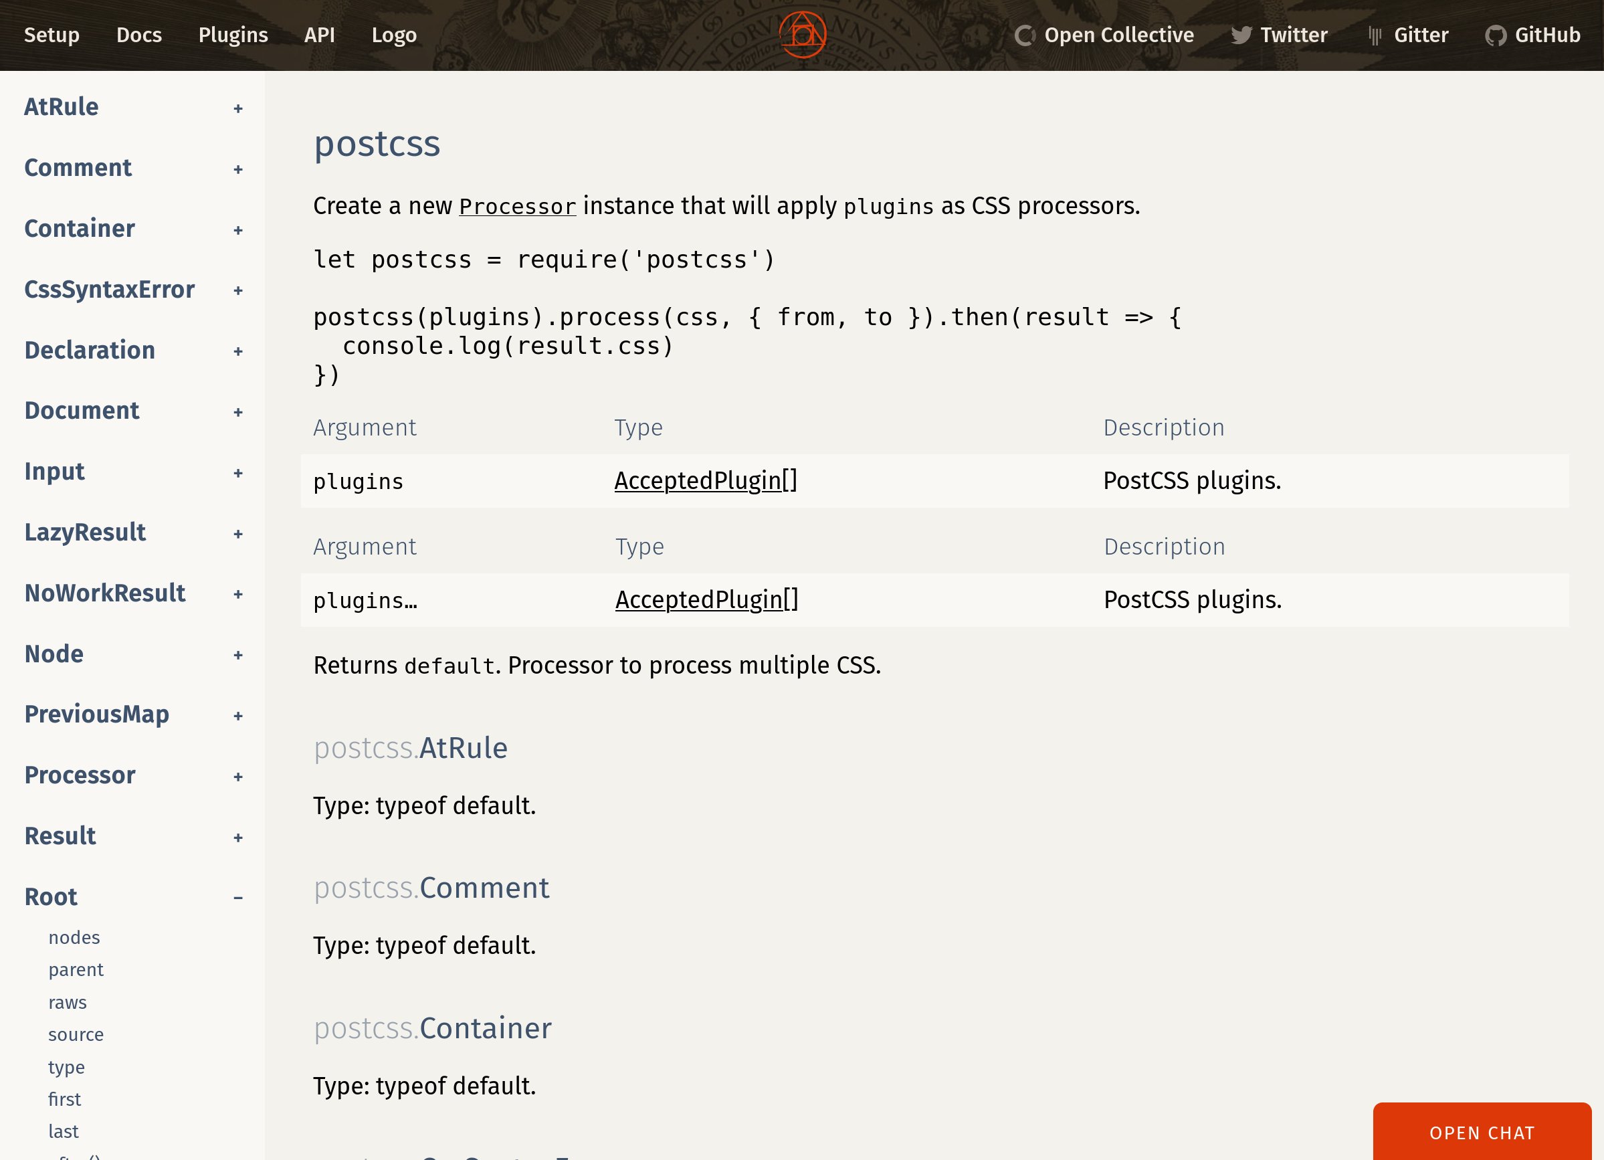The width and height of the screenshot is (1604, 1160).
Task: Select the API navigation item
Action: 320,35
